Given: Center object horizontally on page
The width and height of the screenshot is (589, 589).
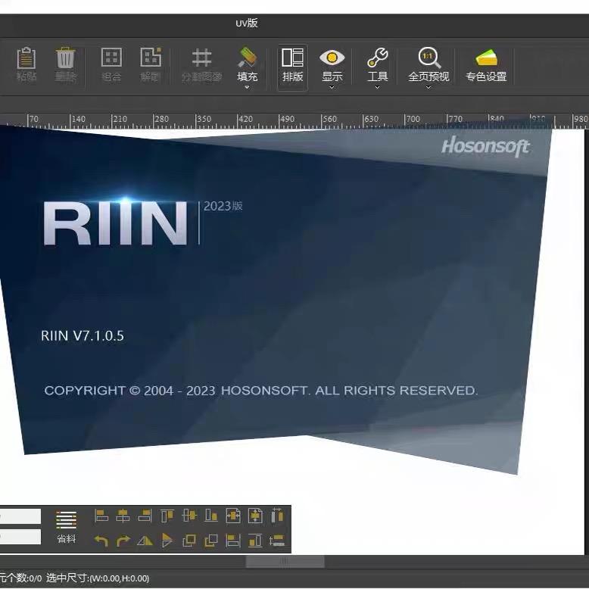Looking at the screenshot, I should pos(233,516).
